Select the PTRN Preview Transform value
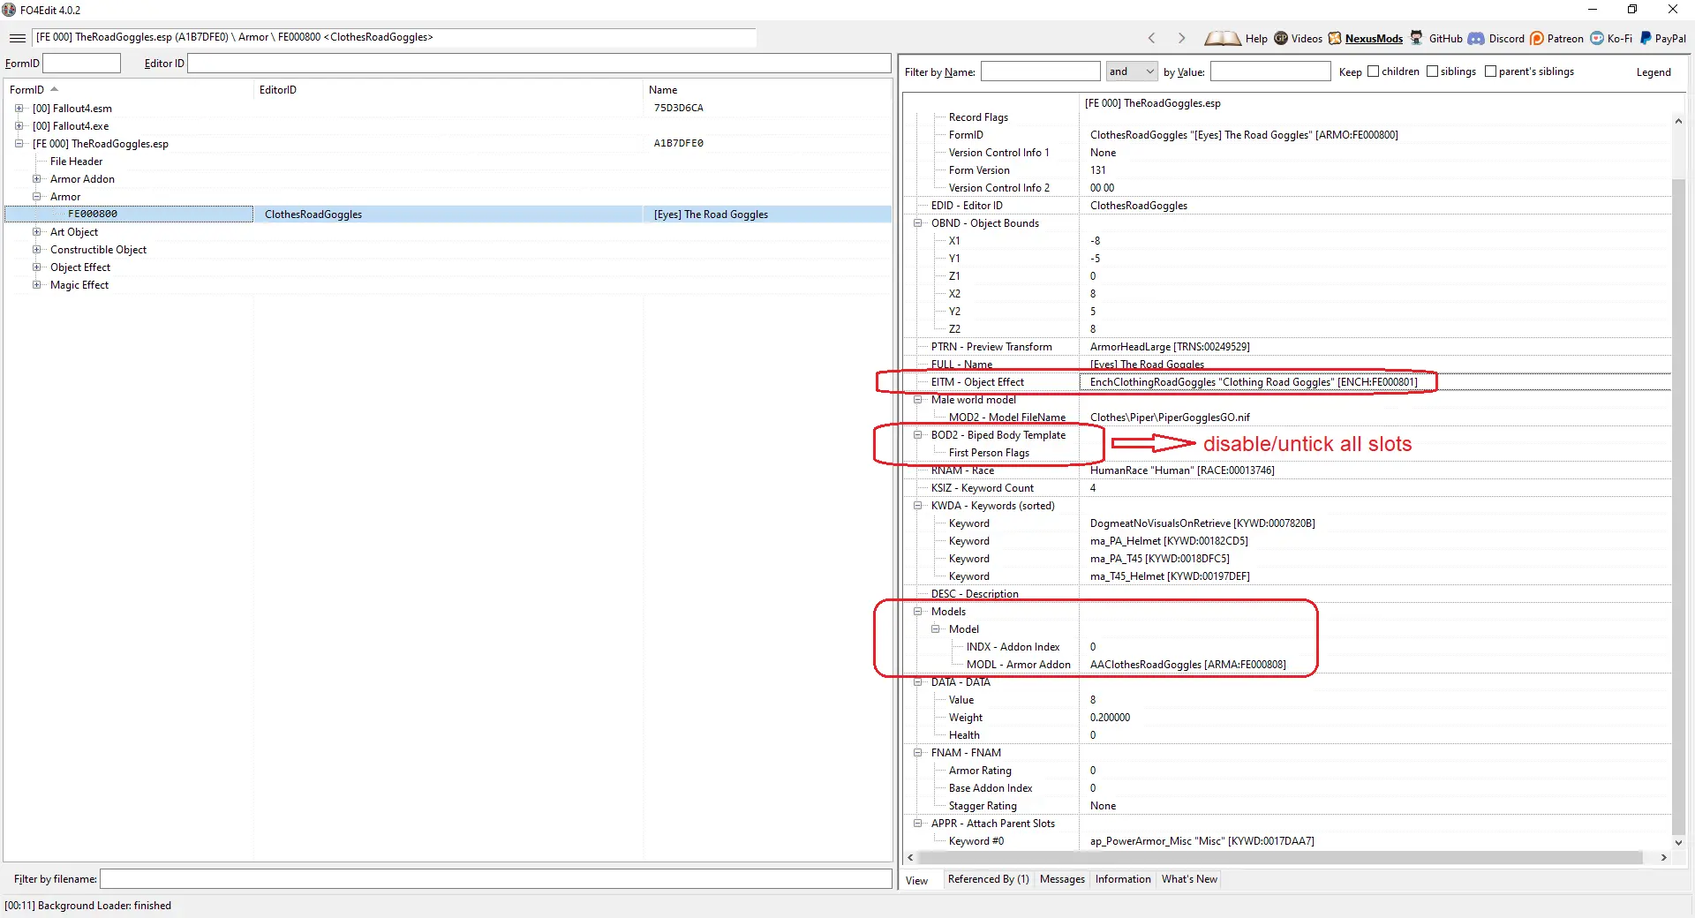 pos(1170,347)
